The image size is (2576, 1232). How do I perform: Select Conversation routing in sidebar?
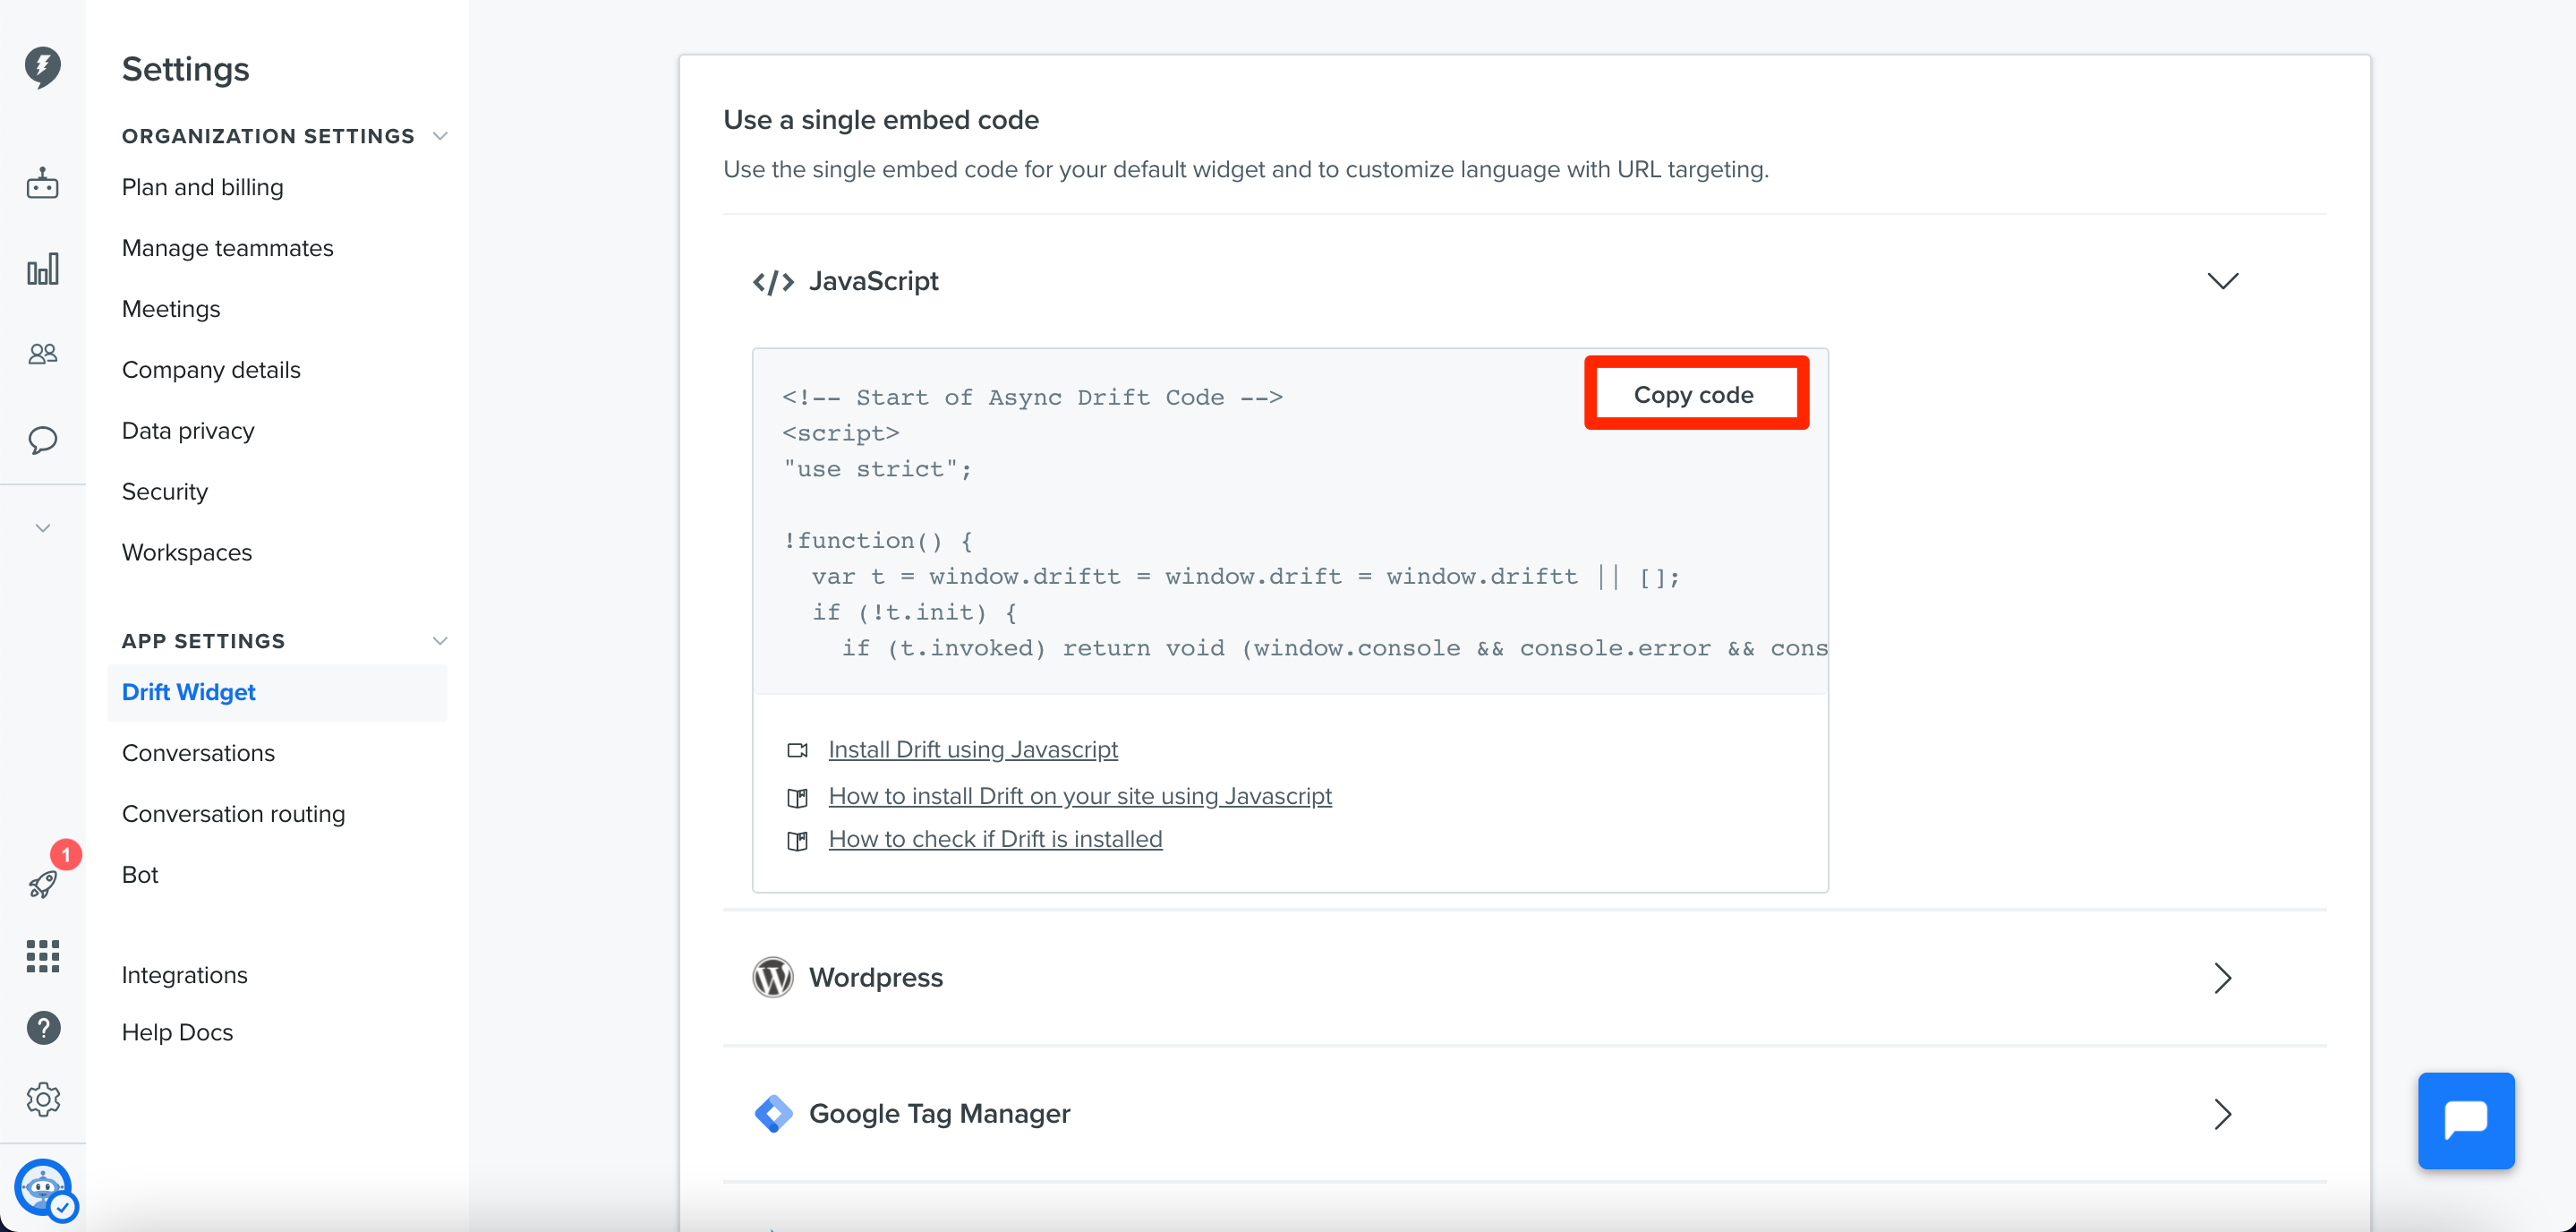coord(234,814)
